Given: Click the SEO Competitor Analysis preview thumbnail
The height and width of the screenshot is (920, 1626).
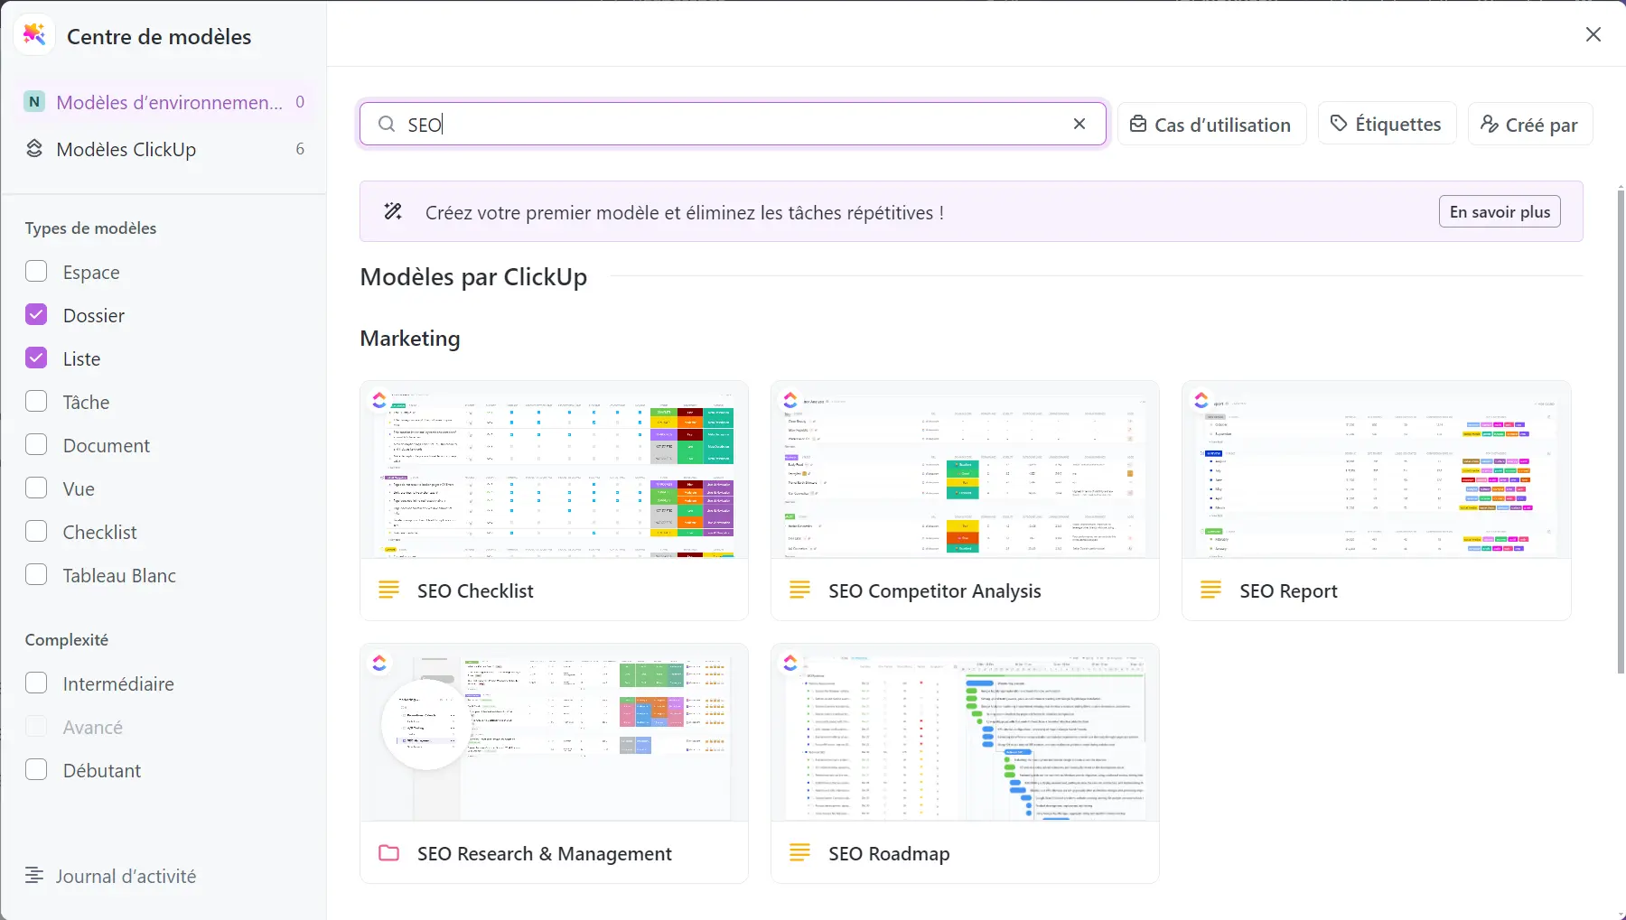Looking at the screenshot, I should pyautogui.click(x=965, y=469).
